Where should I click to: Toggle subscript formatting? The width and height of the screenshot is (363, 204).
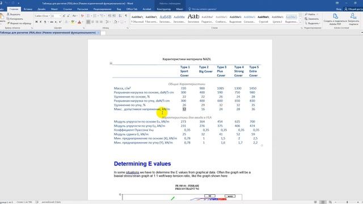coord(56,22)
